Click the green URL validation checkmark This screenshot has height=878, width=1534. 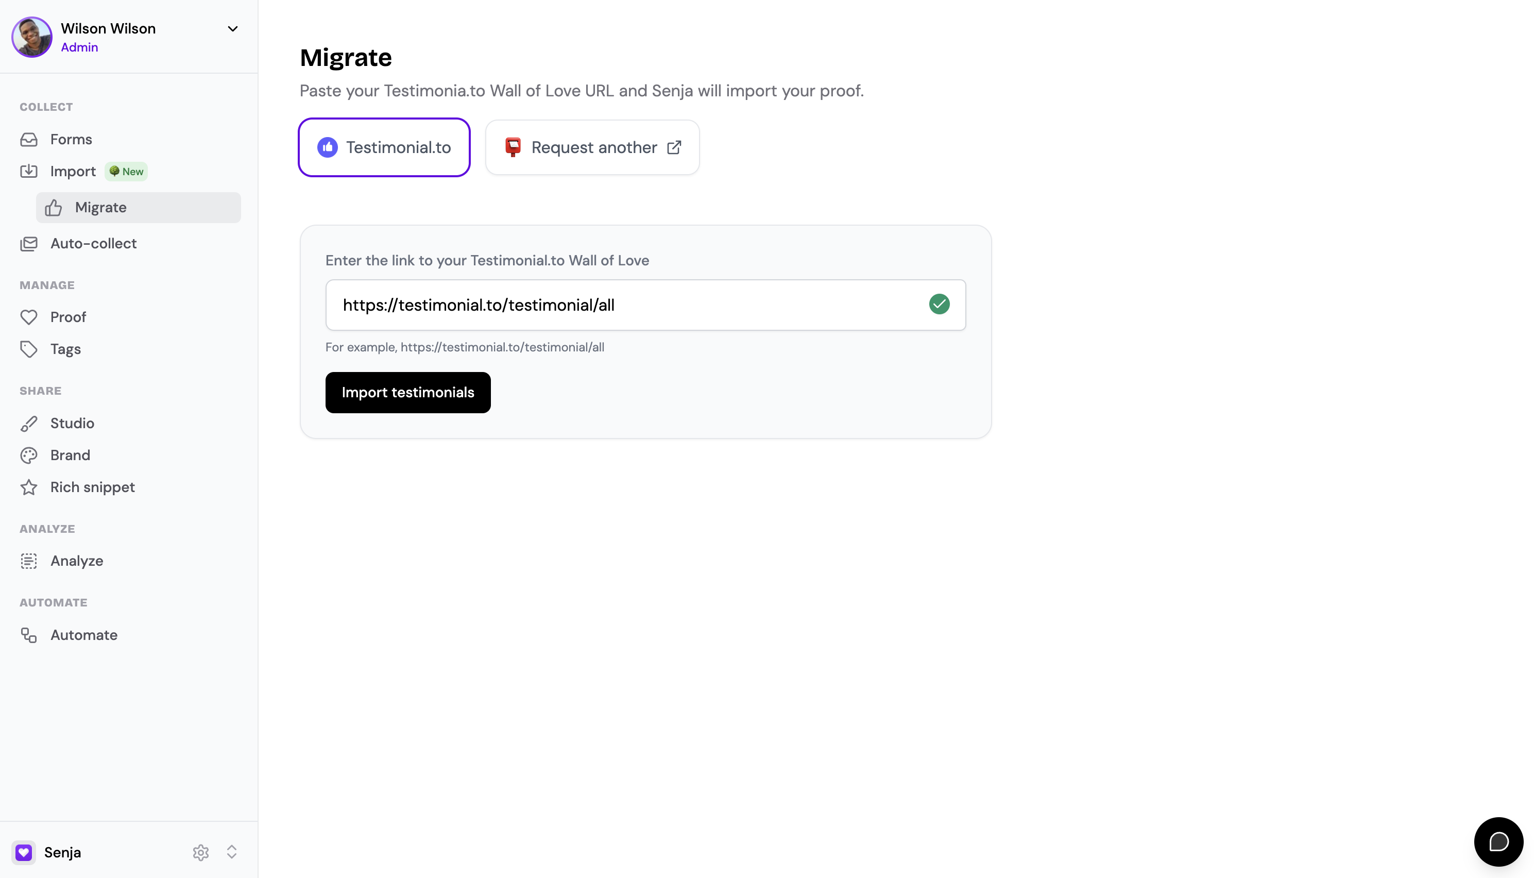[x=939, y=305]
